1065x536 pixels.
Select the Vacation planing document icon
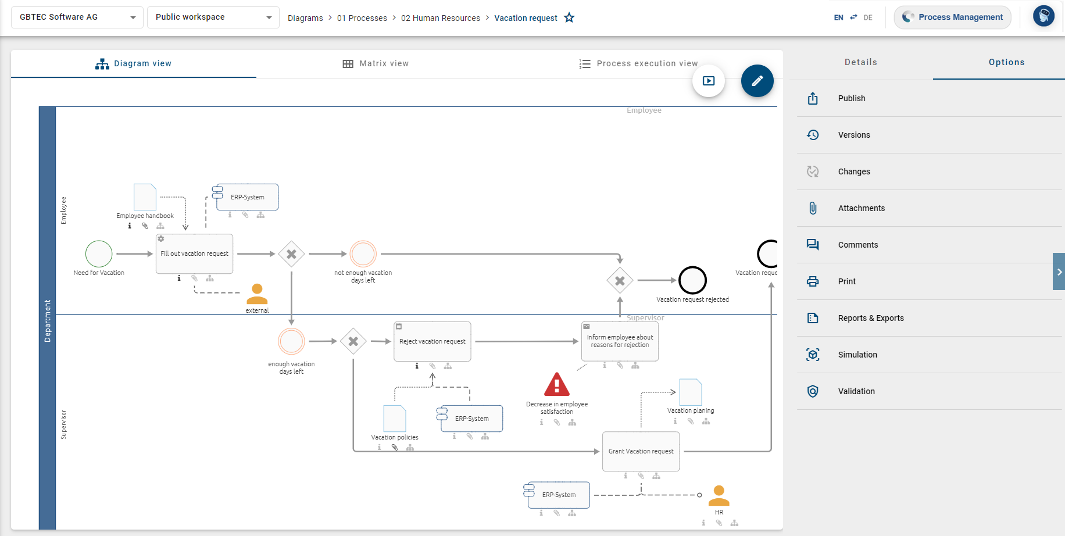pyautogui.click(x=691, y=392)
